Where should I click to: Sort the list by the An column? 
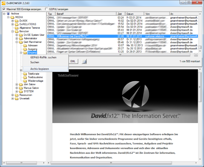click(184, 14)
